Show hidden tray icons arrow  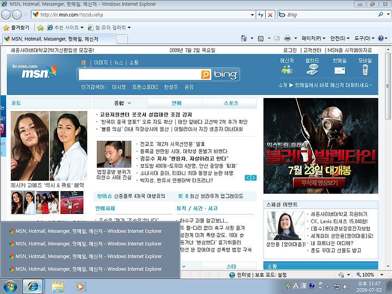tap(328, 286)
